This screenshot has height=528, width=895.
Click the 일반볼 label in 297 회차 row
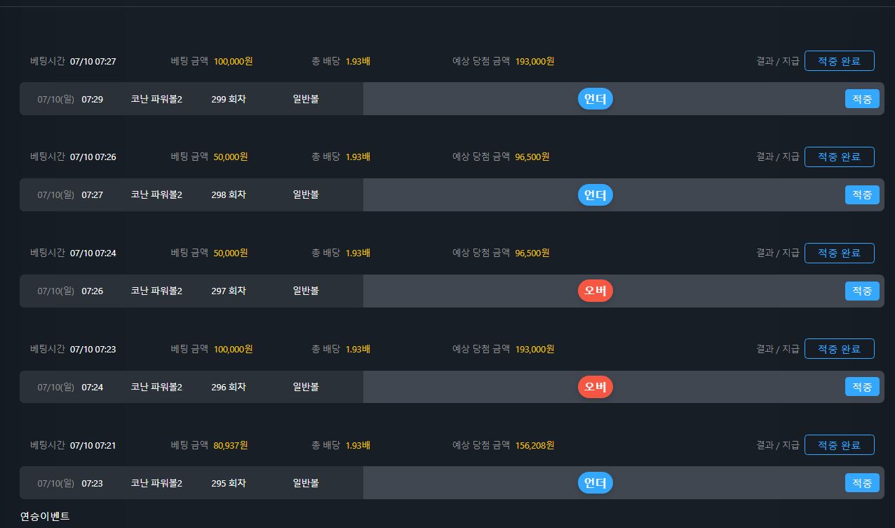[x=306, y=291]
